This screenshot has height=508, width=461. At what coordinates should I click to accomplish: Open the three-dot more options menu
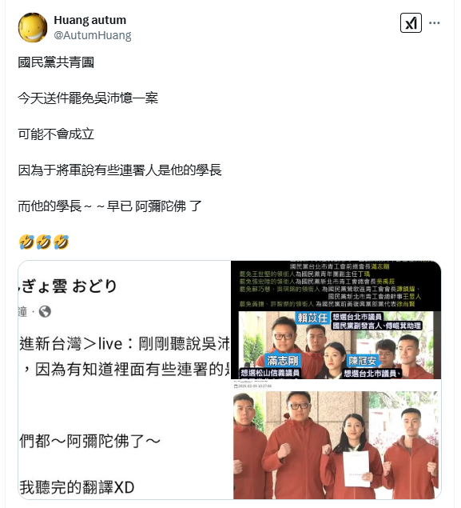[x=434, y=23]
